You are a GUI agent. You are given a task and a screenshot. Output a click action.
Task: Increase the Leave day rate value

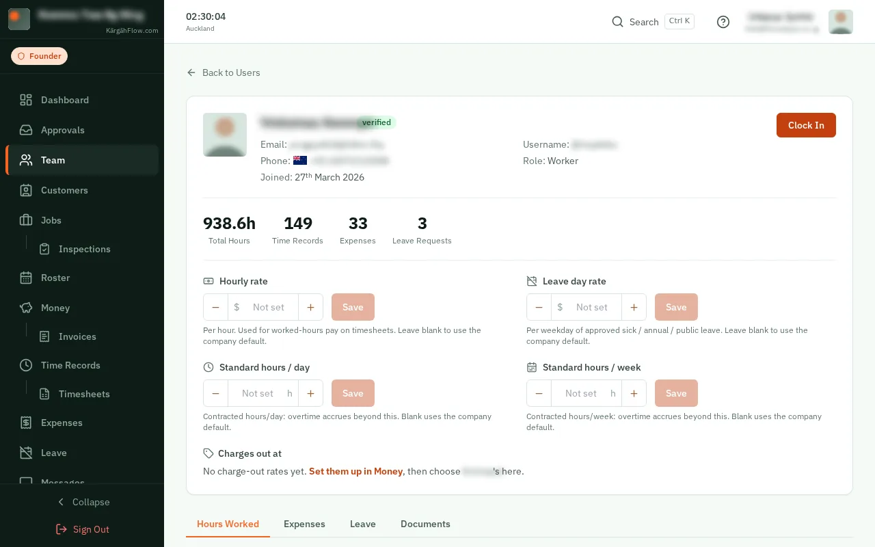coord(634,307)
